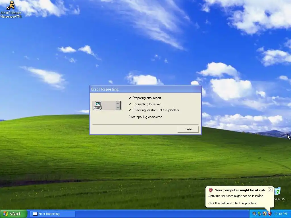Open the AOL Instant Messenger desktop shortcut
Image resolution: width=291 pixels, height=218 pixels.
(x=11, y=9)
